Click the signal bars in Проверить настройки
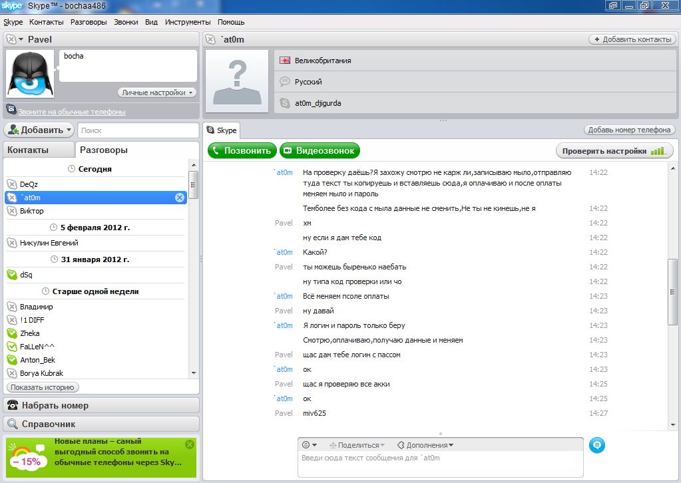This screenshot has height=483, width=681. pos(658,151)
